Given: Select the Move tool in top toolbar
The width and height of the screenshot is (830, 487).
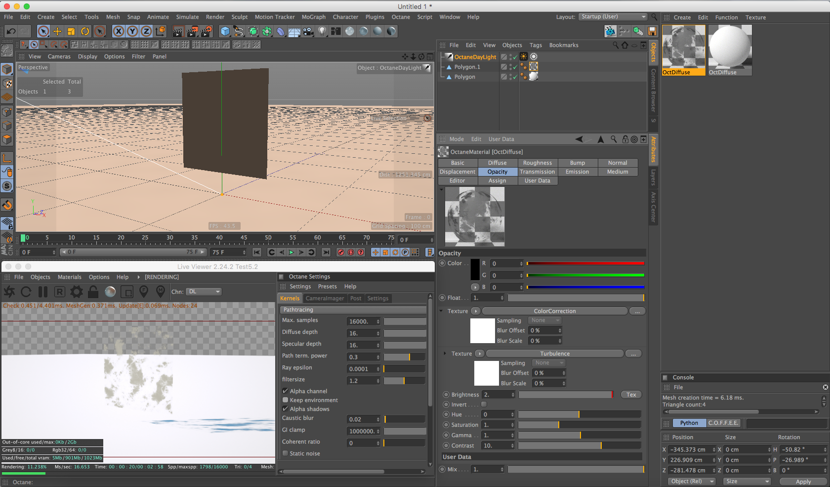Looking at the screenshot, I should [x=57, y=32].
